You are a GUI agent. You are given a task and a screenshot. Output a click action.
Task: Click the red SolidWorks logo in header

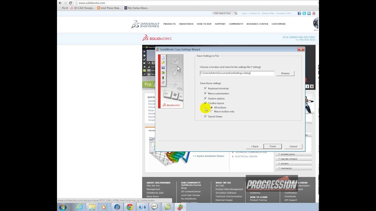tap(157, 38)
